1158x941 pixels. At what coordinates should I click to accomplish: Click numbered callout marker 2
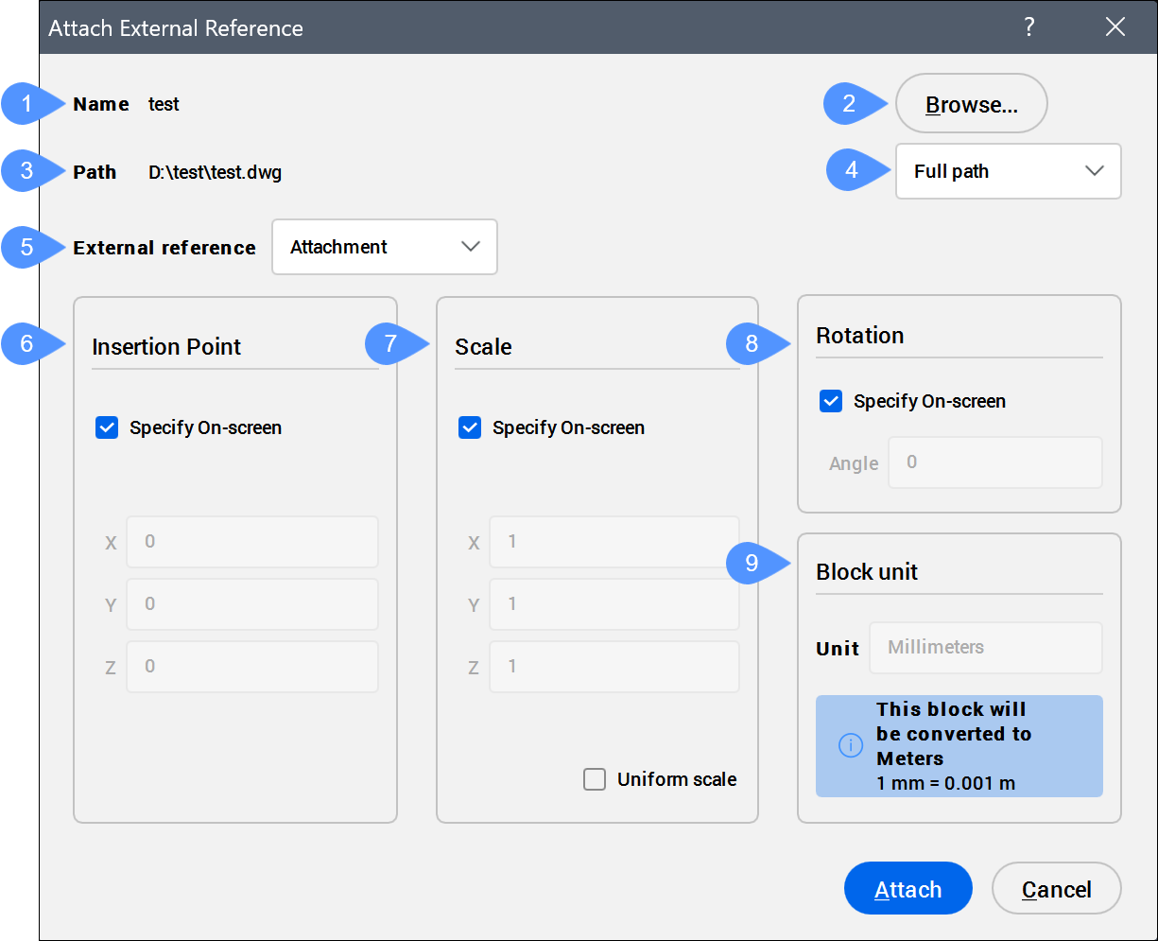[x=848, y=104]
